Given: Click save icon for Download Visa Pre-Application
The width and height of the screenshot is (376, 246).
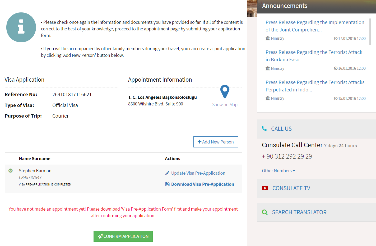Looking at the screenshot, I should click(x=167, y=184).
